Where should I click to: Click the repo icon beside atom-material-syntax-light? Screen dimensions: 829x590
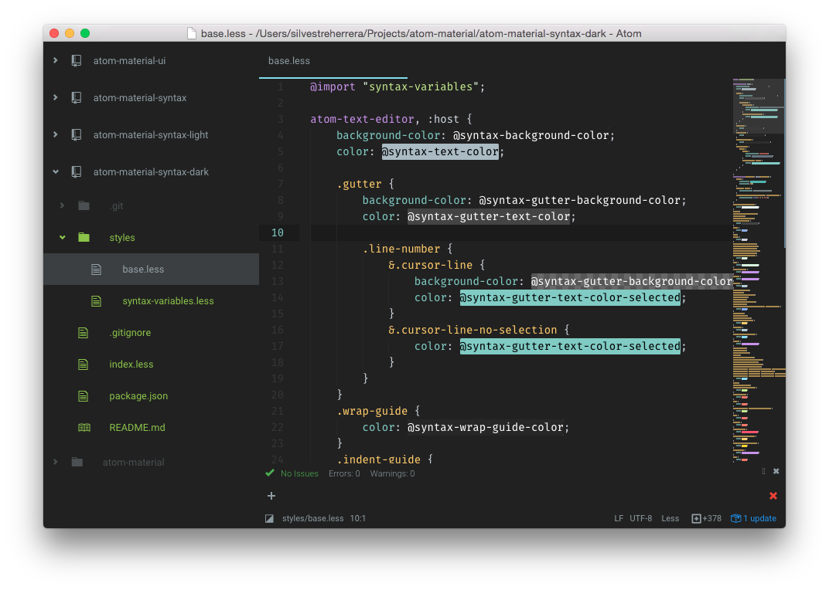77,134
